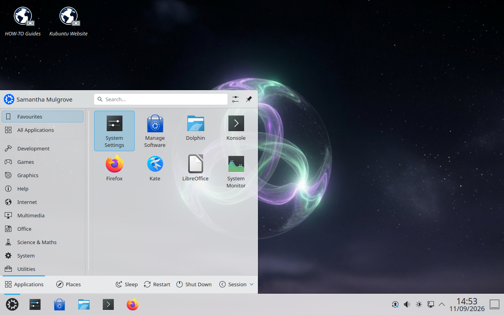Open the network connections tray icon
The width and height of the screenshot is (504, 315).
[430, 304]
